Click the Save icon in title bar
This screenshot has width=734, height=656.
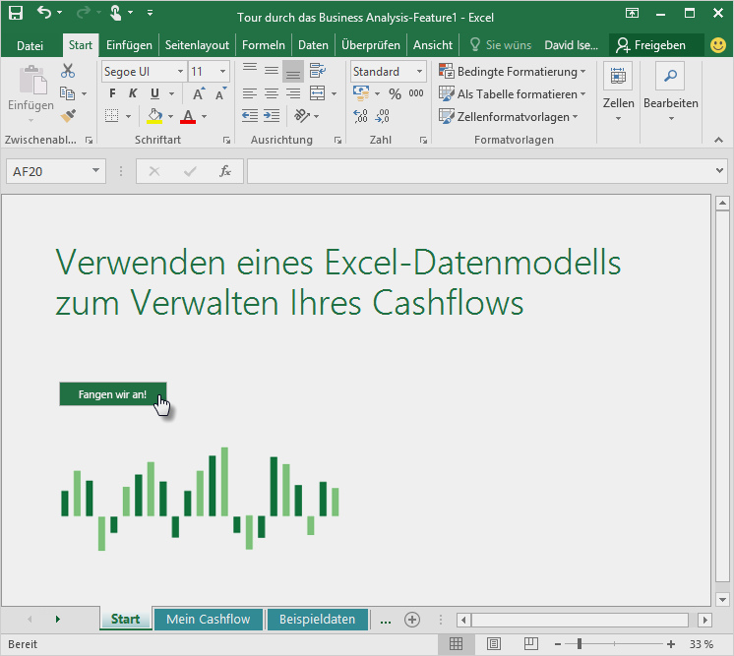pos(16,13)
